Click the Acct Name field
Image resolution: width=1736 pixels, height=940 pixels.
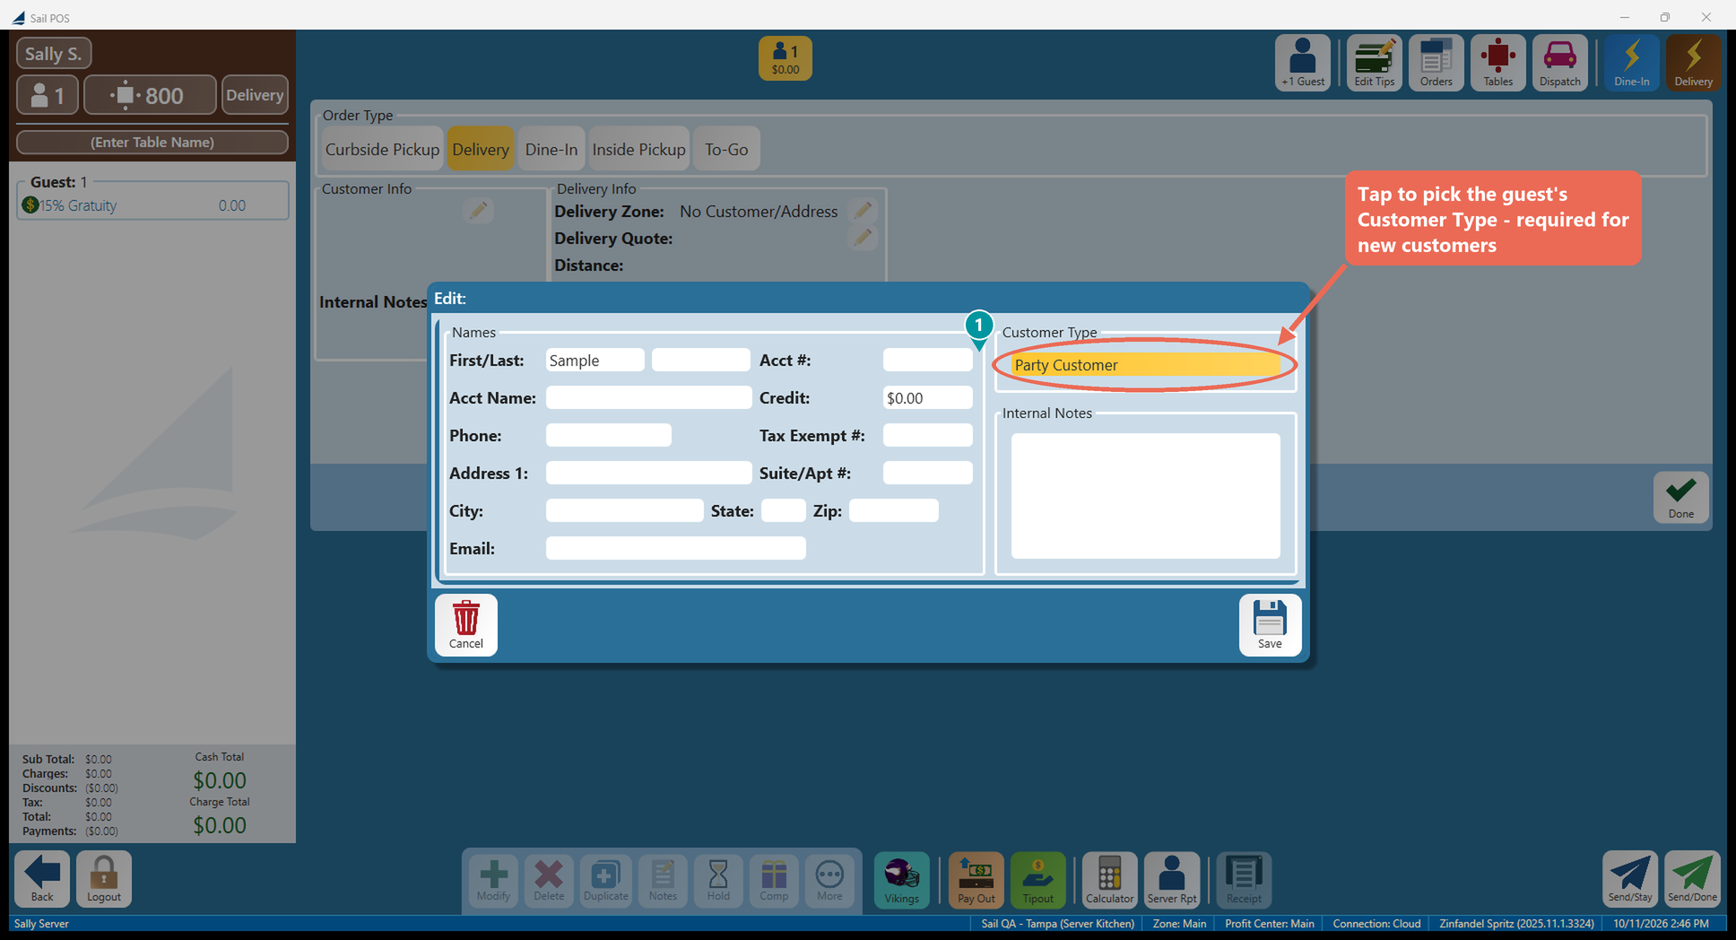point(648,397)
